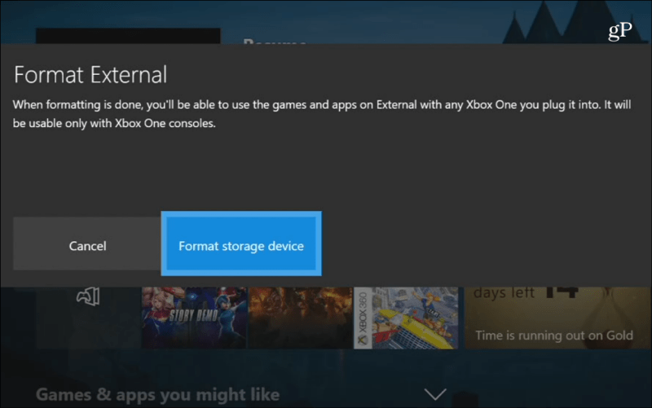Click the down chevron below the tiles
The image size is (652, 408).
pyautogui.click(x=435, y=394)
